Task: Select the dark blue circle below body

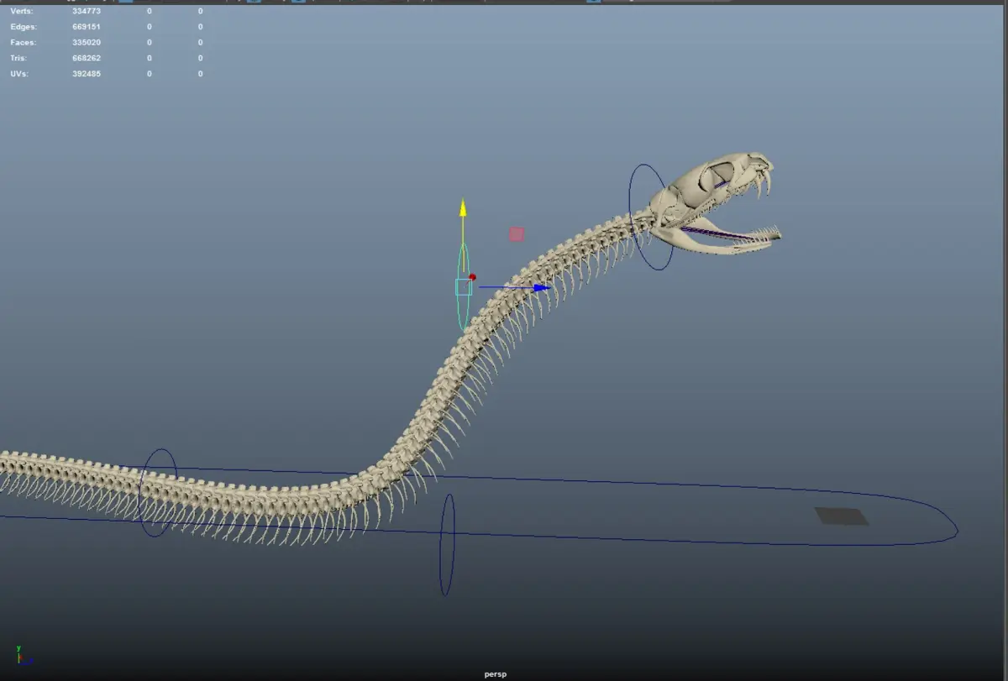Action: pos(448,545)
